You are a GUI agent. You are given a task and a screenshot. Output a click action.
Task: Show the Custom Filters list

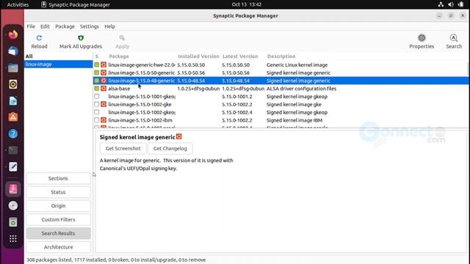pos(58,220)
